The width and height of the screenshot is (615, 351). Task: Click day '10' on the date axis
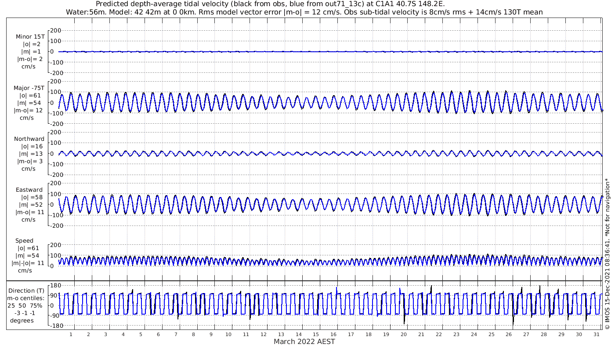[x=228, y=334]
